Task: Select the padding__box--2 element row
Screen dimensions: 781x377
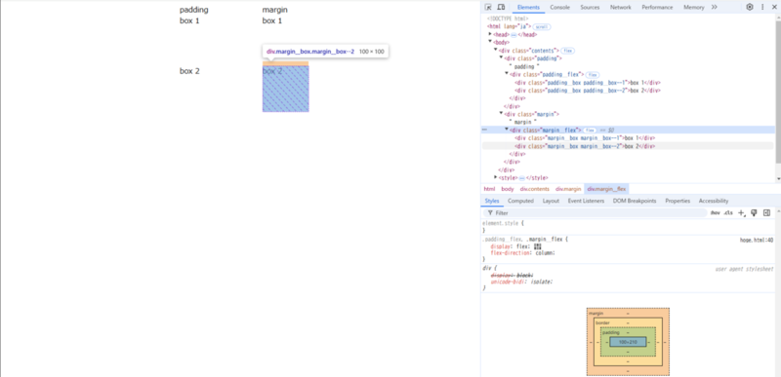Action: click(x=588, y=91)
